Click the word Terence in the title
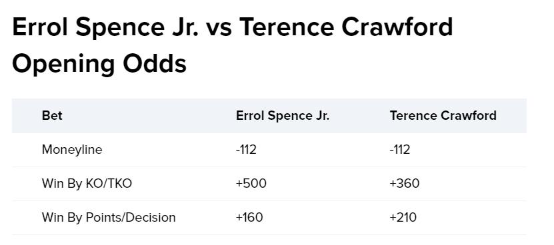Image resolution: width=554 pixels, height=245 pixels. 287,27
